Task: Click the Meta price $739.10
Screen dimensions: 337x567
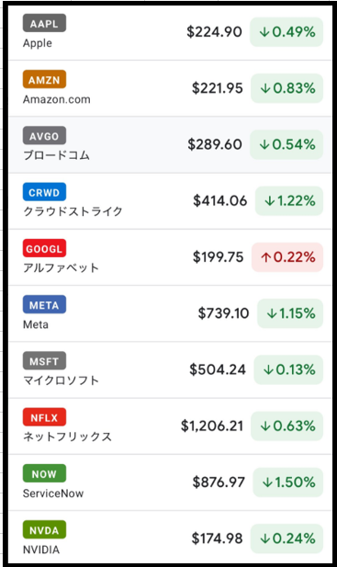Action: click(223, 313)
